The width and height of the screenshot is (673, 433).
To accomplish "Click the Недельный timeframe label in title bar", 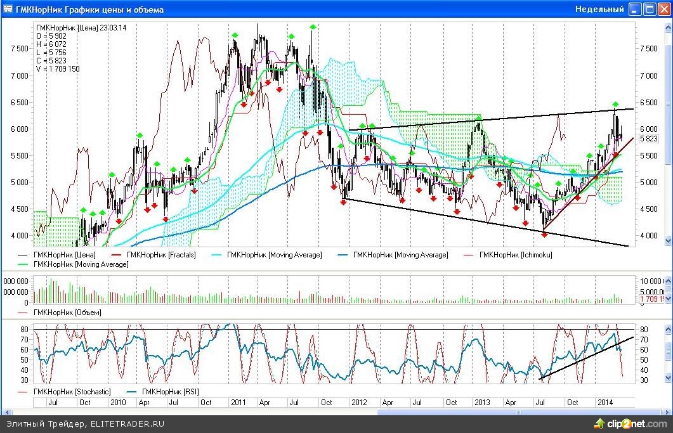I will (x=599, y=10).
